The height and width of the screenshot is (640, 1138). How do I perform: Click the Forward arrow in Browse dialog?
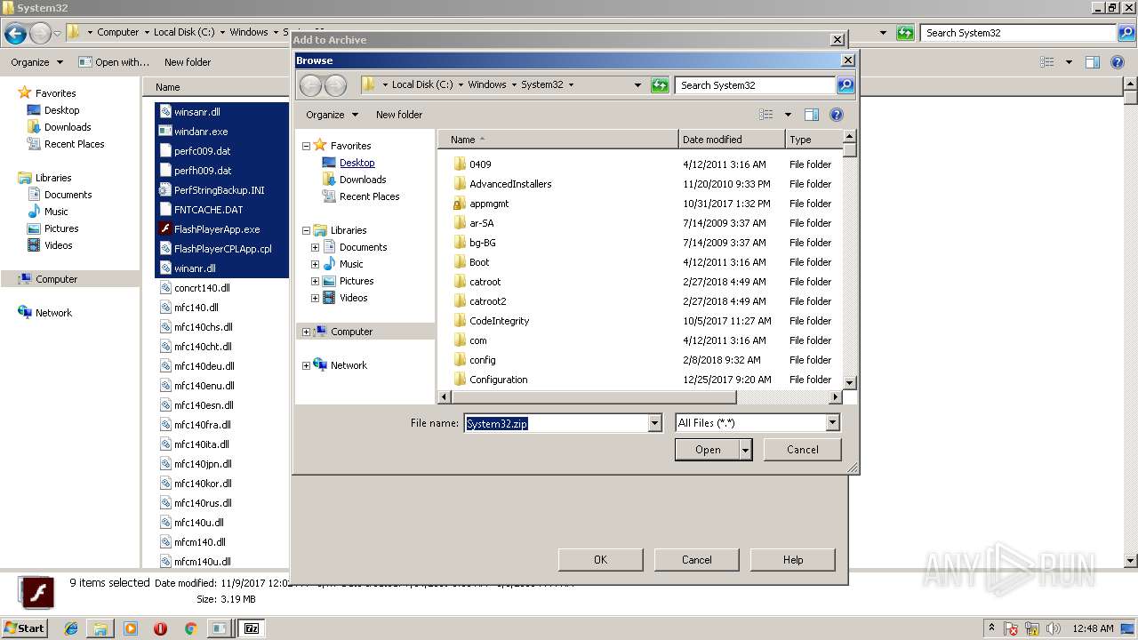(335, 85)
